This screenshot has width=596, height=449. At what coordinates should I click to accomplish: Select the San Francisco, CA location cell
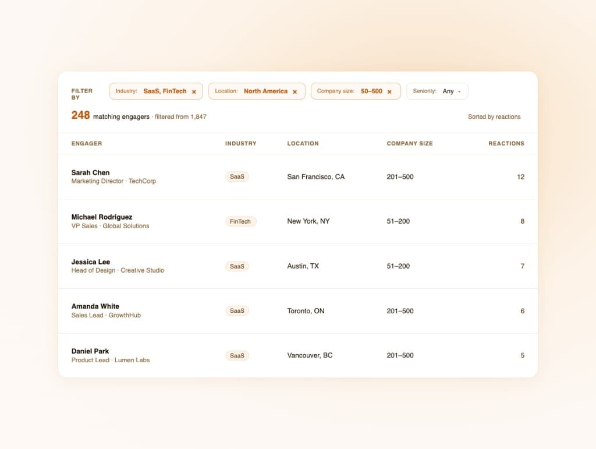click(316, 177)
